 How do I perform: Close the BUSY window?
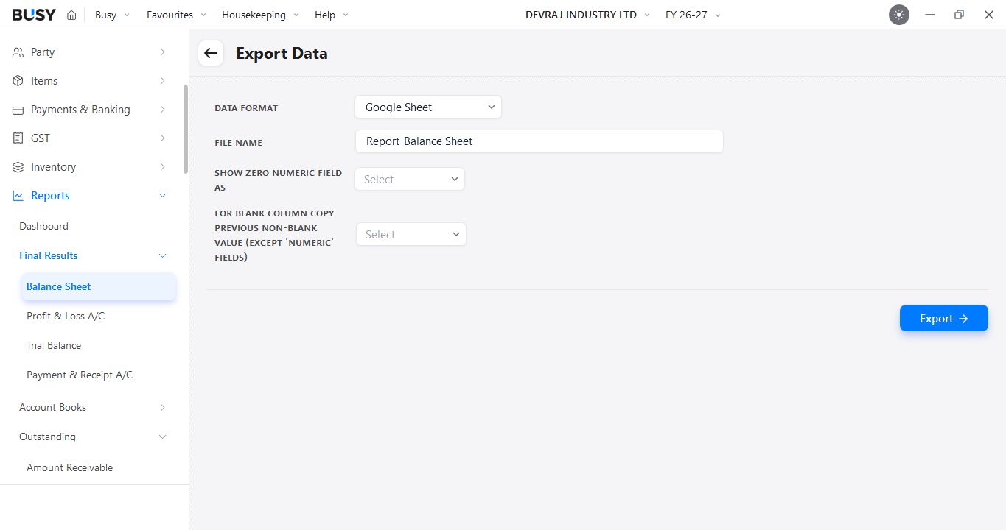click(989, 15)
